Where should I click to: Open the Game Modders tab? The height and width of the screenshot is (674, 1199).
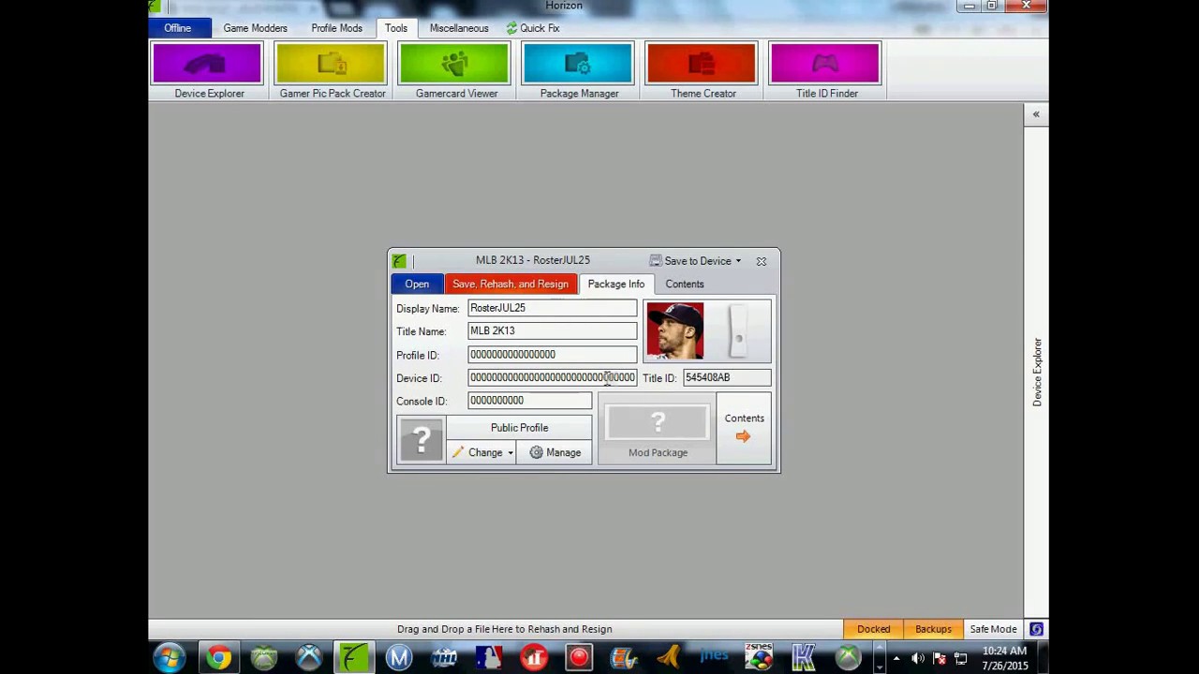(255, 28)
